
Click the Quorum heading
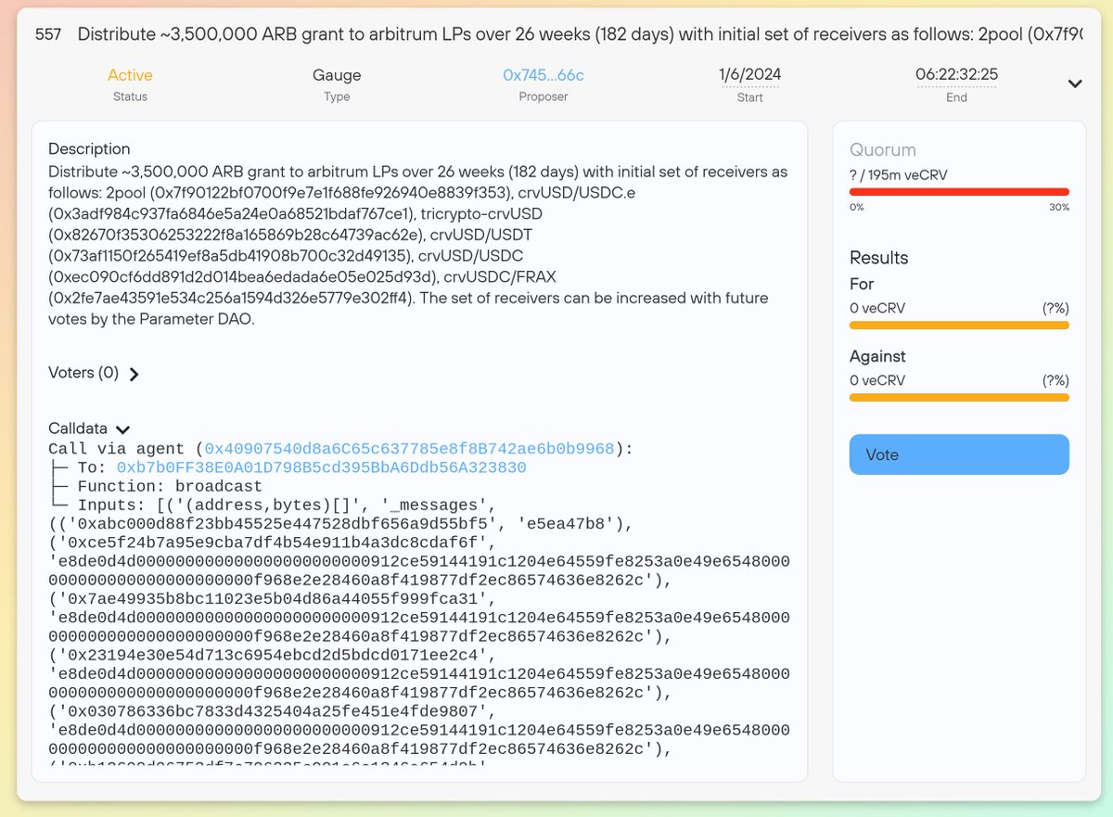(883, 149)
